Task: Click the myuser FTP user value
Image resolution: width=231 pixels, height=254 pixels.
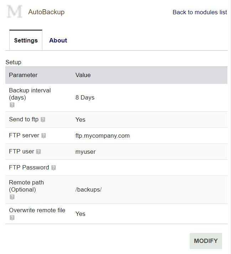Action: pos(85,152)
